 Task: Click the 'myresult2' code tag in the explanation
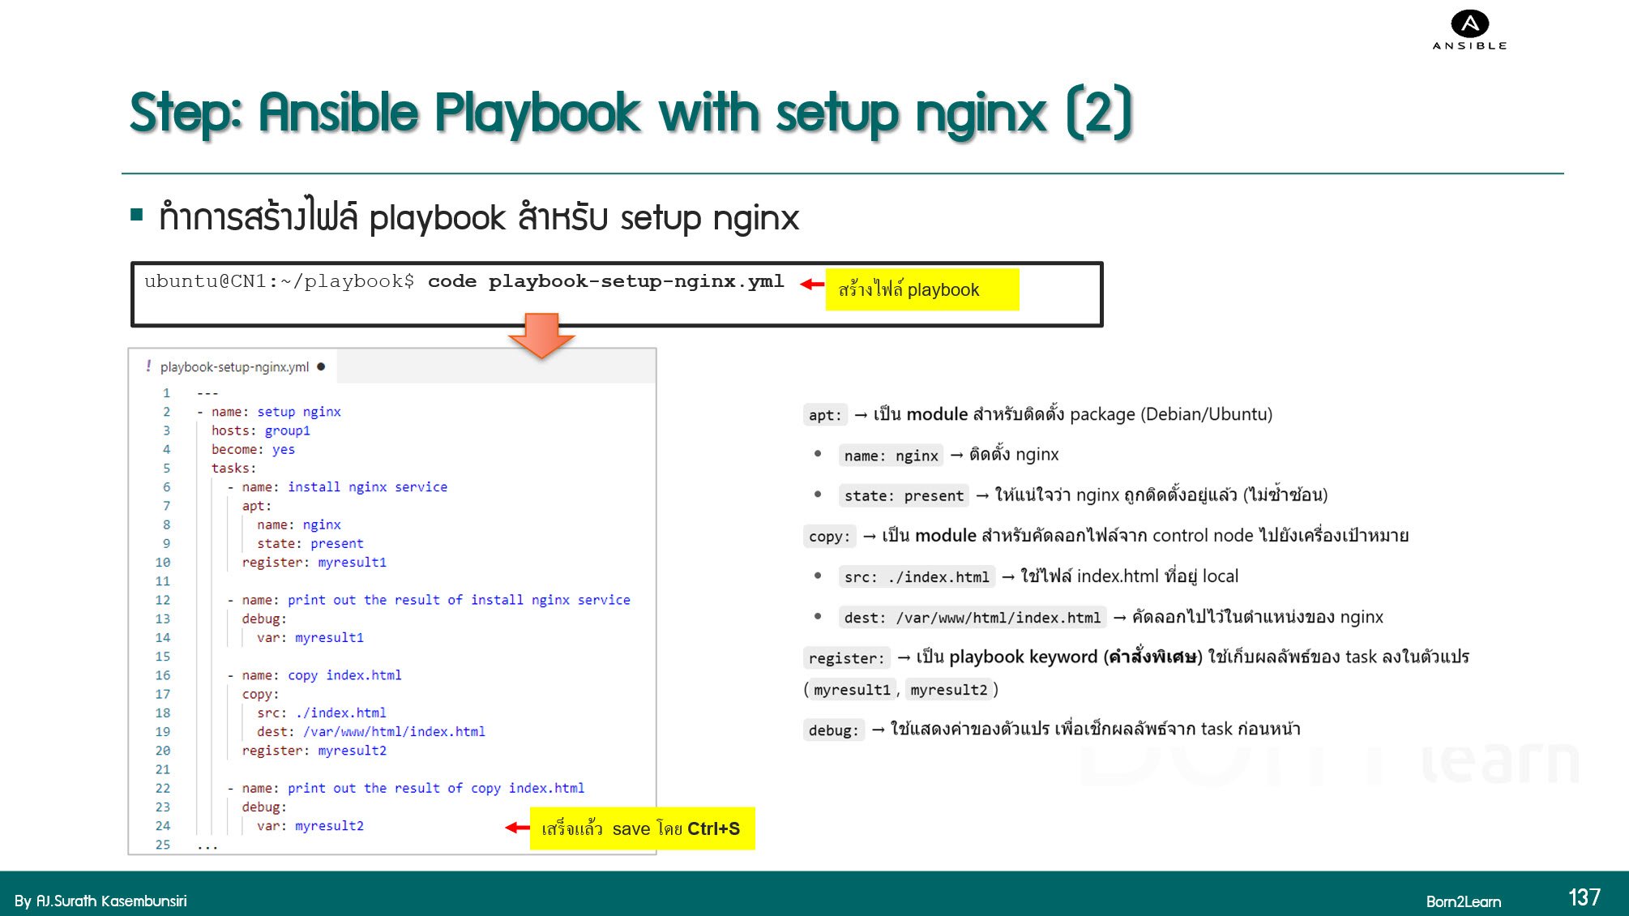948,690
